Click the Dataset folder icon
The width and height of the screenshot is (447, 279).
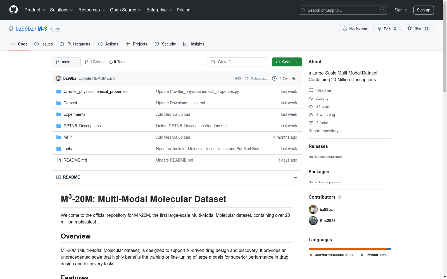59,103
